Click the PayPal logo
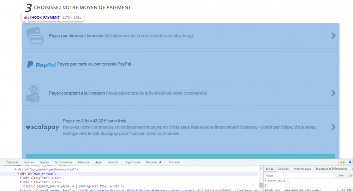 41,65
